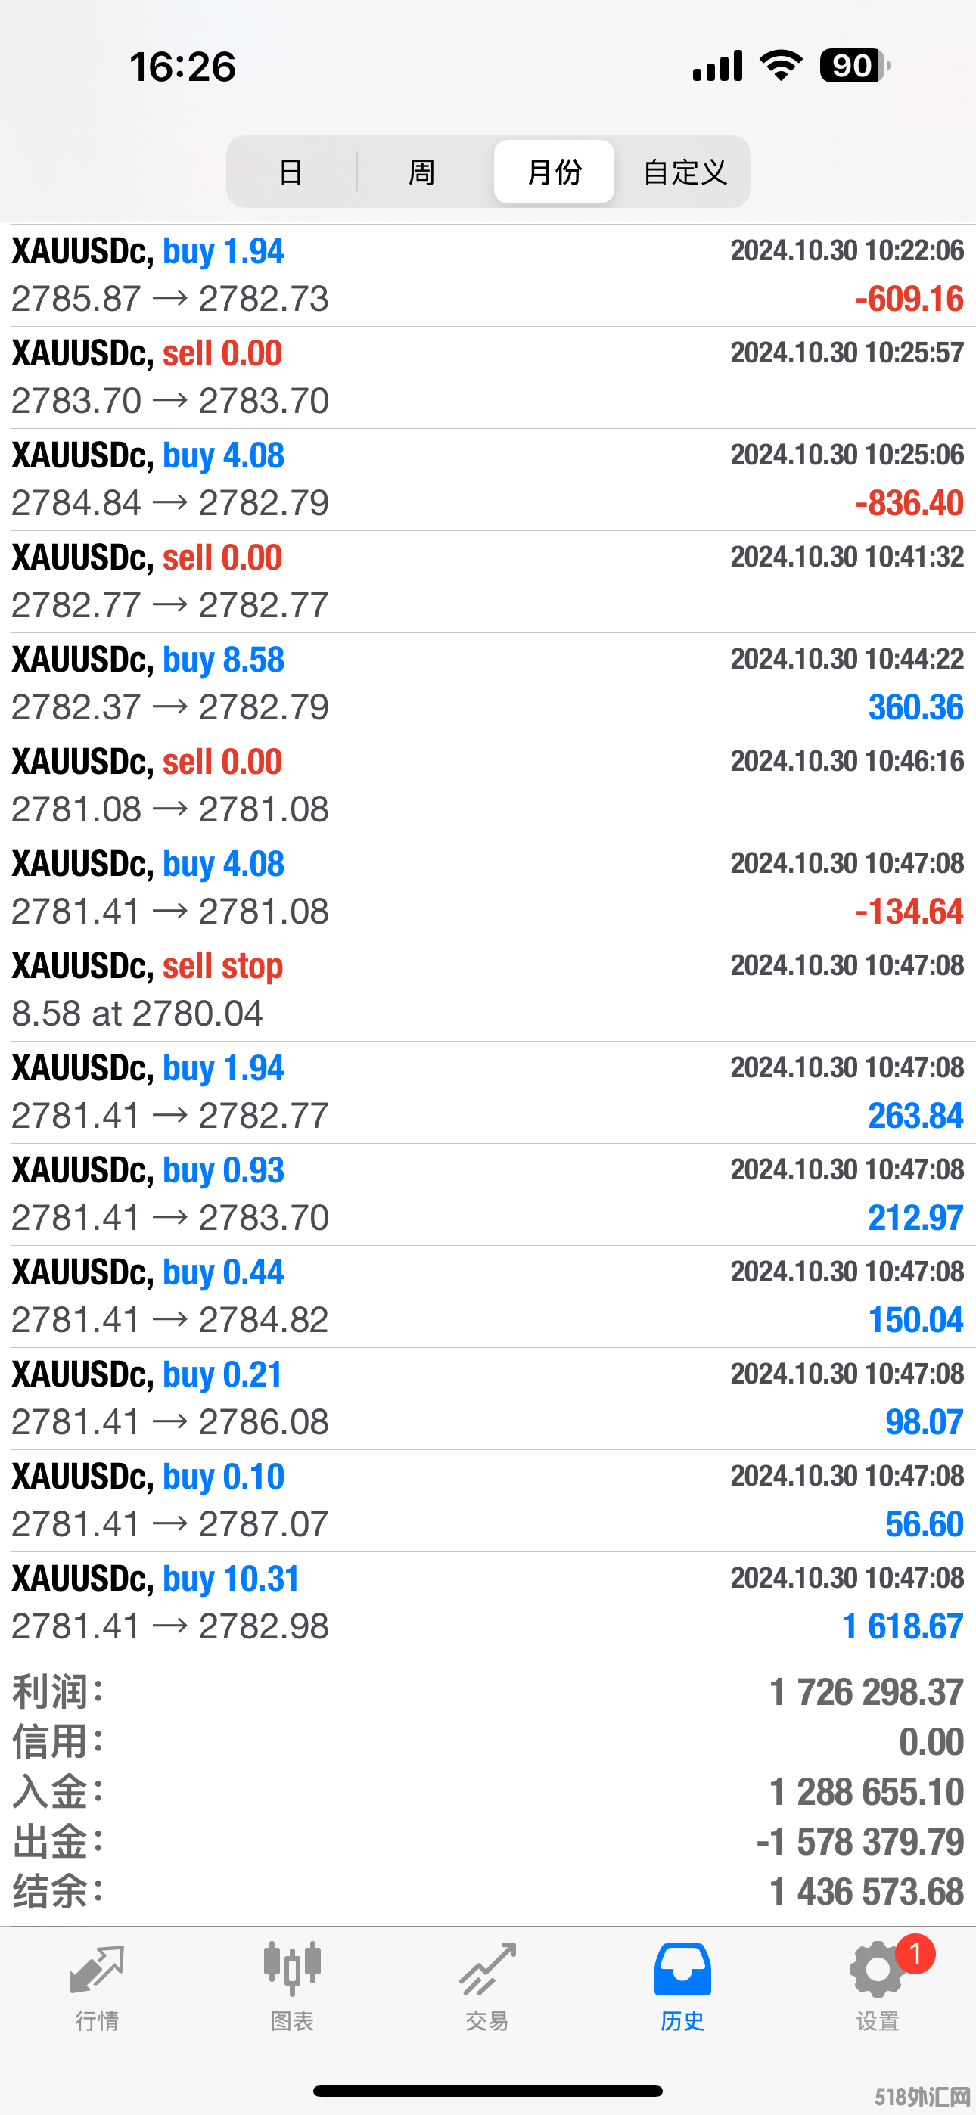976x2115 pixels.
Task: Open the sell stop 8.58 at 2780.04 order
Action: (488, 990)
